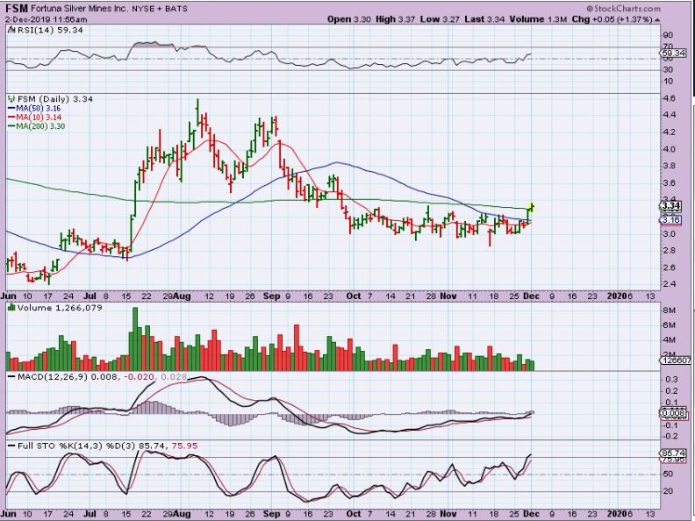
Task: Select the MA(200) 3.30 legend text
Action: pos(40,126)
